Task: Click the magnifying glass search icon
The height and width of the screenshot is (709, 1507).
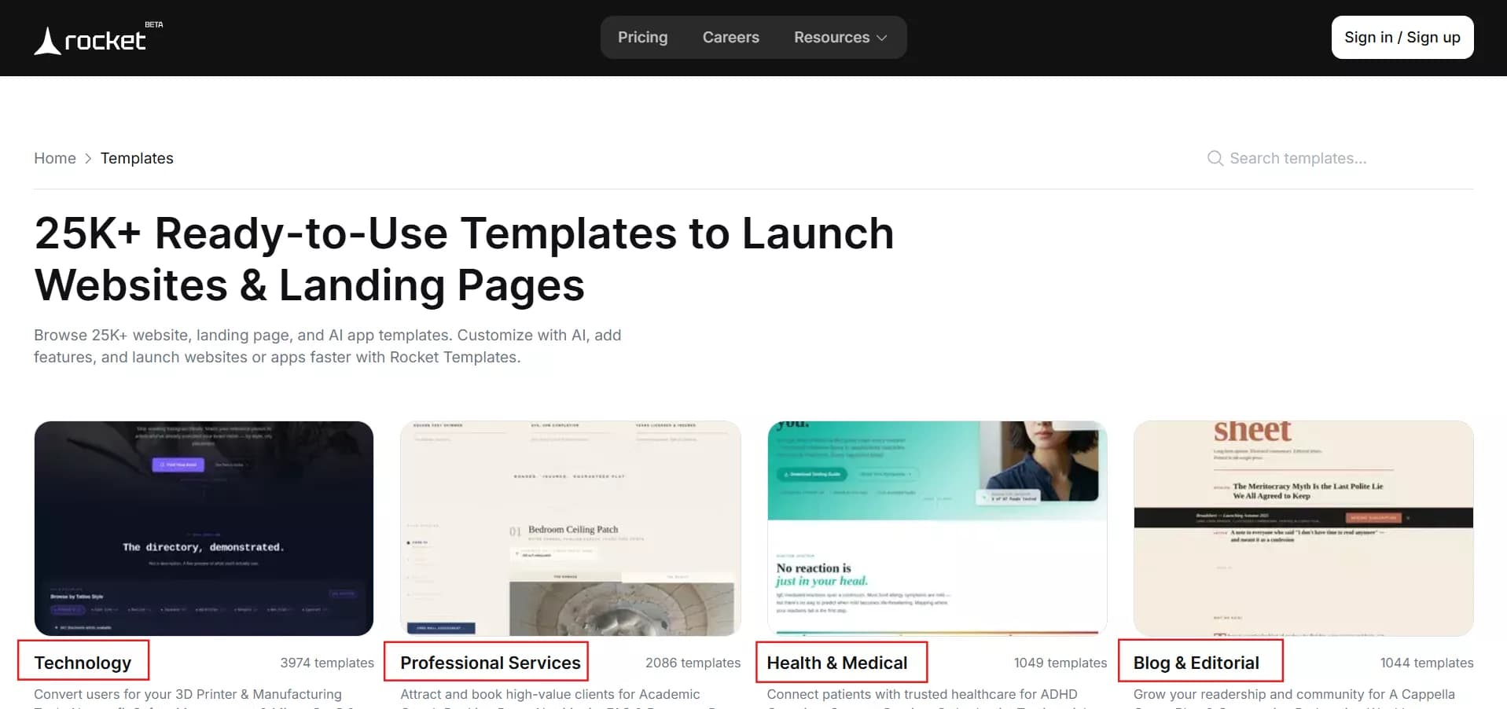Action: pyautogui.click(x=1215, y=159)
